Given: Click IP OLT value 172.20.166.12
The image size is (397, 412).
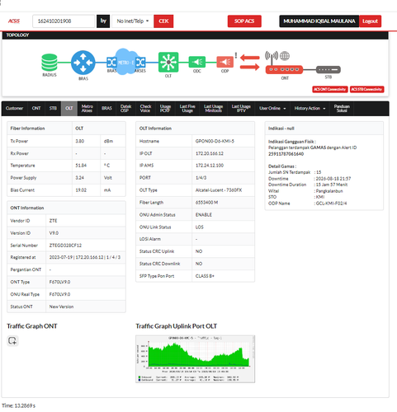Looking at the screenshot, I should (210, 153).
